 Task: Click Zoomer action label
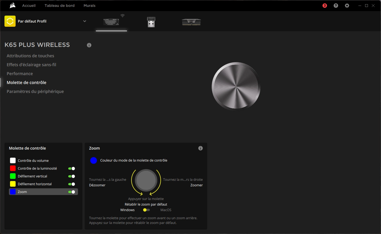pyautogui.click(x=197, y=185)
